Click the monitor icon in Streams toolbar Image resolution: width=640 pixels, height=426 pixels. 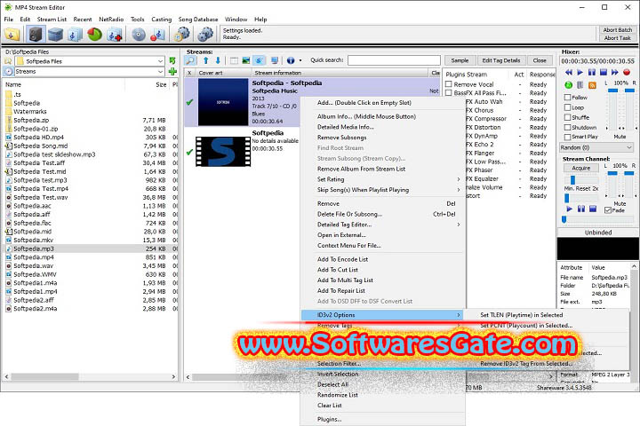tap(275, 60)
